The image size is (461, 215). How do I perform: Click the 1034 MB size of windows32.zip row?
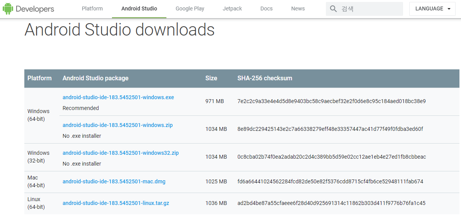(x=216, y=157)
